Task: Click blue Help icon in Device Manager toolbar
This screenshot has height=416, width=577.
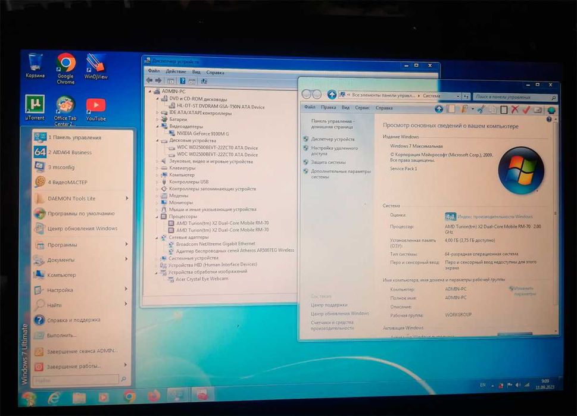Action: click(x=183, y=81)
